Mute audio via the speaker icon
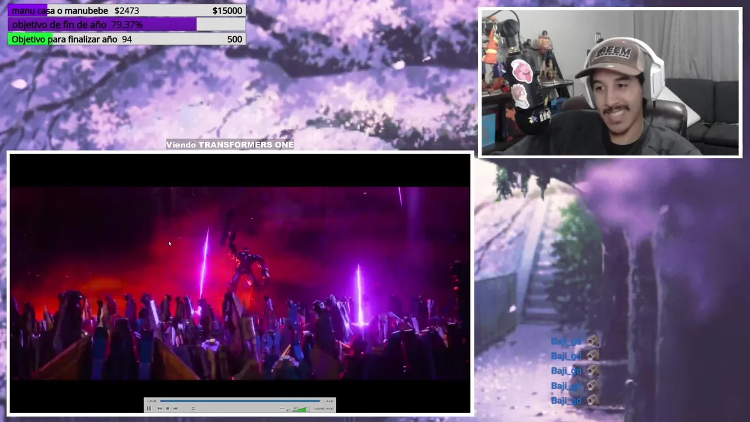This screenshot has width=750, height=422. pyautogui.click(x=288, y=410)
